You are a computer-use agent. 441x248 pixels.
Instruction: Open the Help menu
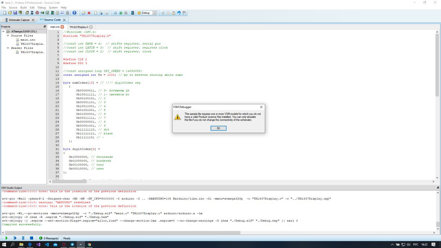point(64,7)
